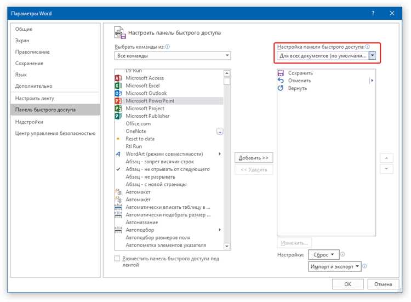Close the Параметры Word dialog
Viewport: 411px width, 302px height.
coord(392,13)
